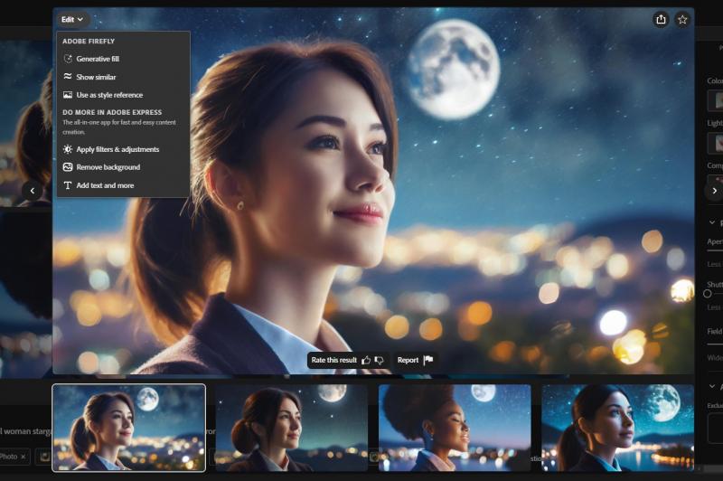The width and height of the screenshot is (723, 481).
Task: Click the Color and tone swatch
Action: (x=716, y=100)
